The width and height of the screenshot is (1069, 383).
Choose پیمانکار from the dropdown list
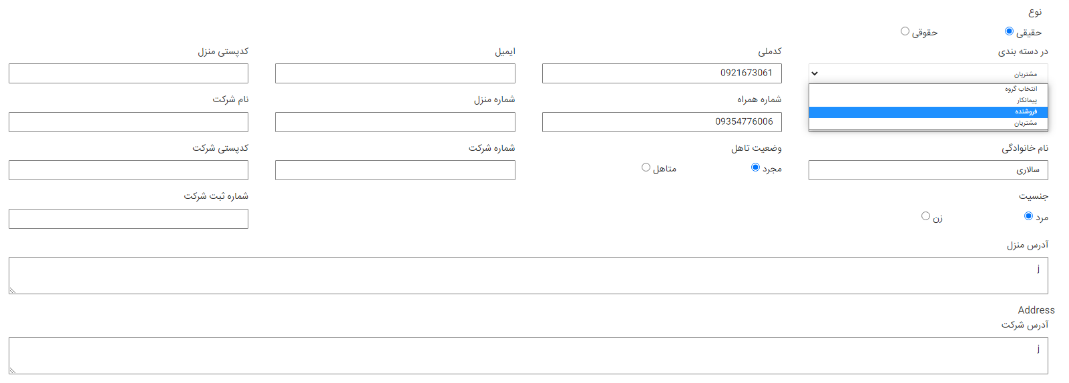coord(928,100)
